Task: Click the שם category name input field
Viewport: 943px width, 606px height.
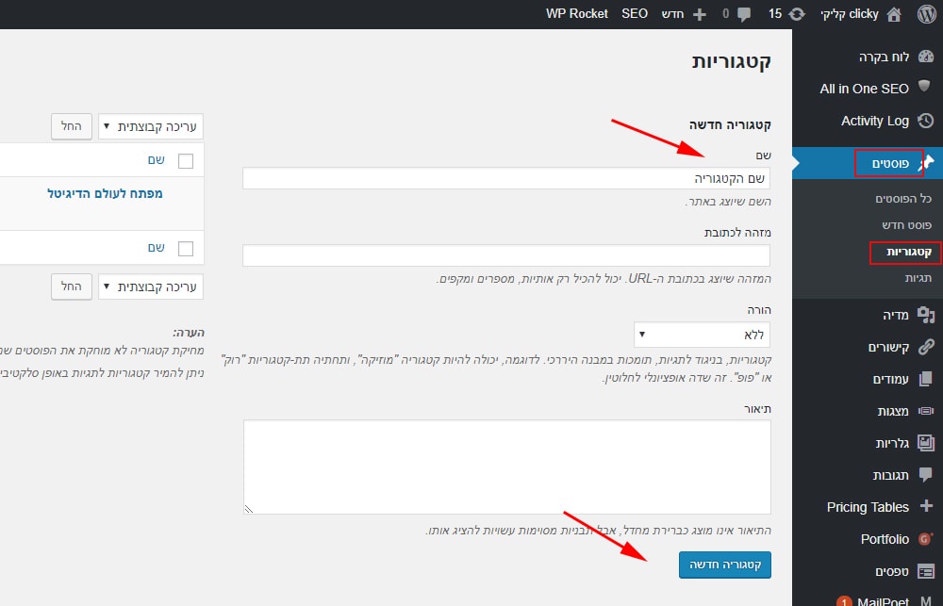Action: coord(506,178)
